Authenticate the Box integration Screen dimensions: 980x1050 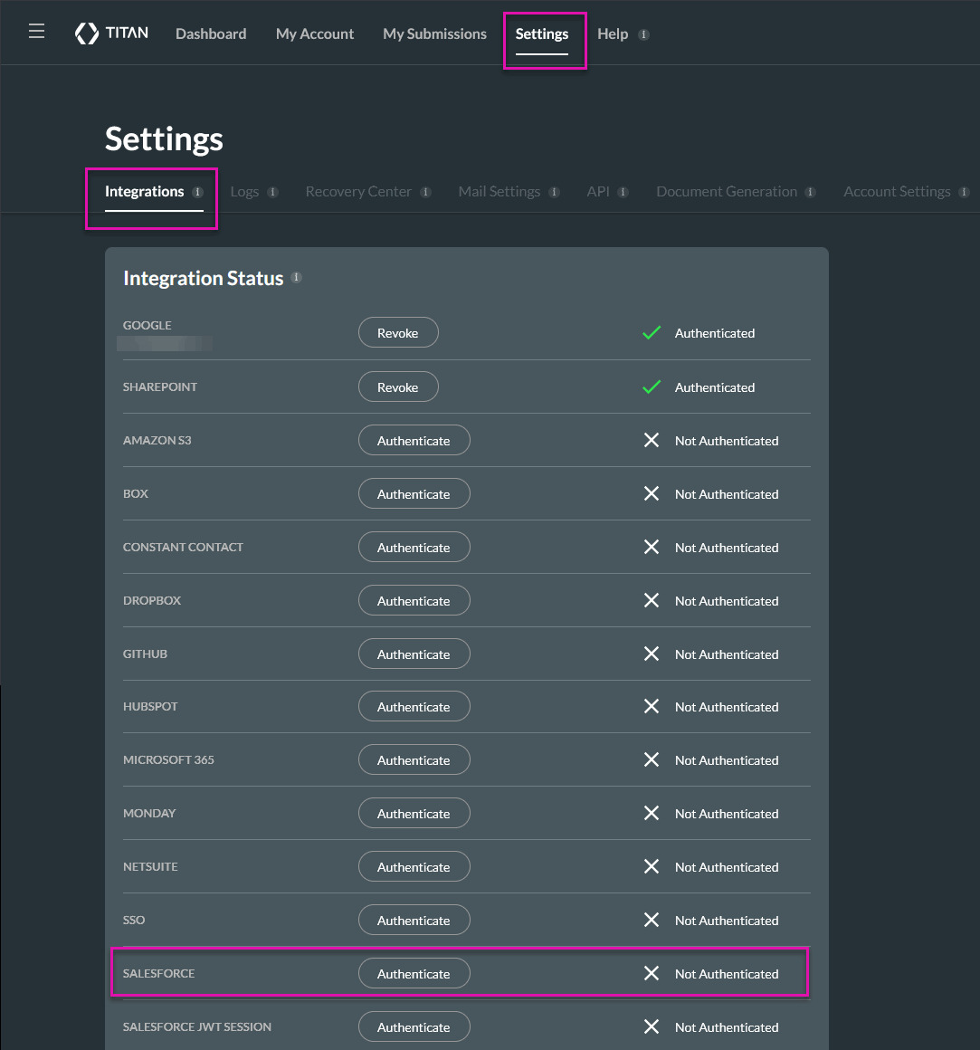pos(414,493)
